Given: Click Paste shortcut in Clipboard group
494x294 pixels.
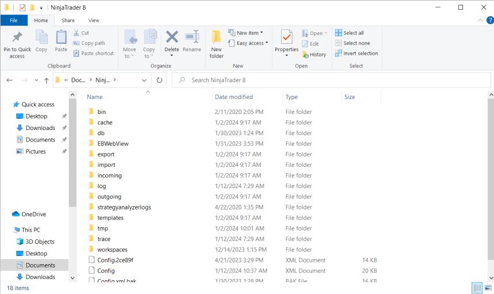Looking at the screenshot, I should [94, 53].
